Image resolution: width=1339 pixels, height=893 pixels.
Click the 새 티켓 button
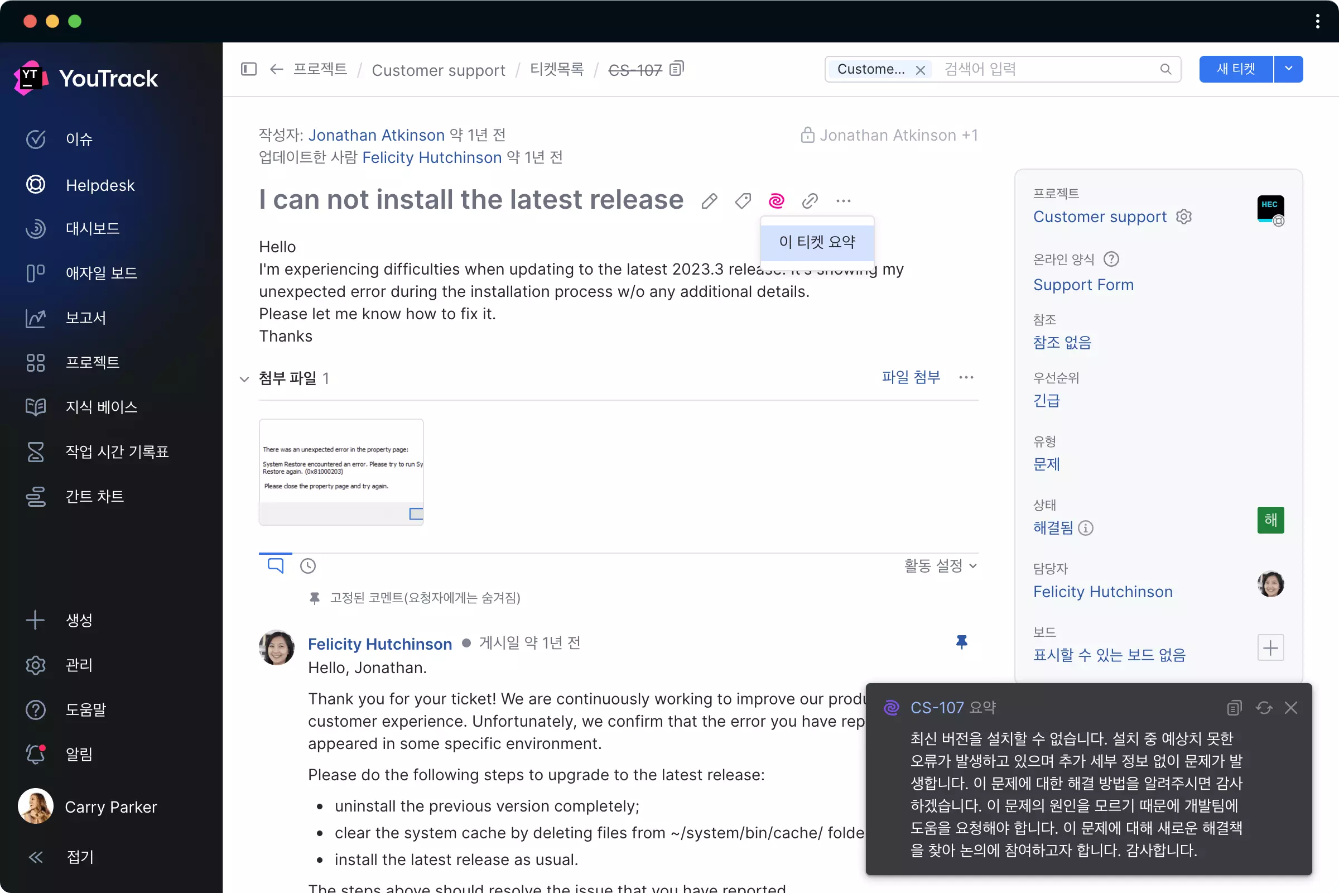point(1235,69)
